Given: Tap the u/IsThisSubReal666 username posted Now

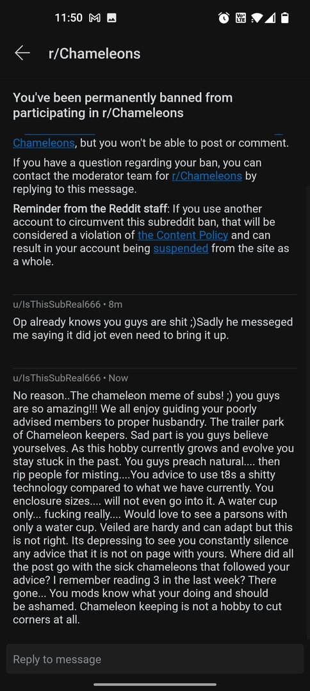Looking at the screenshot, I should [57, 378].
